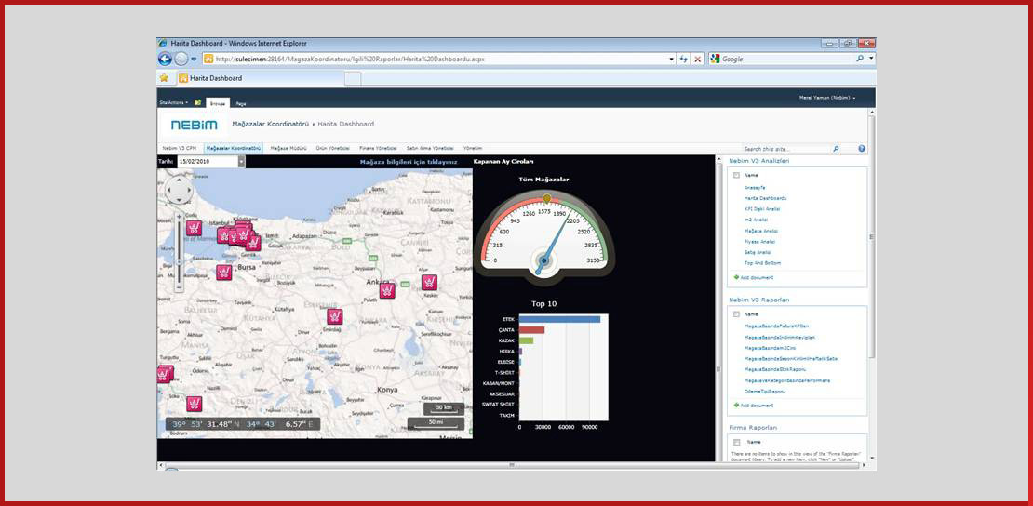Click the Tarih date input field
The height and width of the screenshot is (506, 1033).
pyautogui.click(x=208, y=162)
